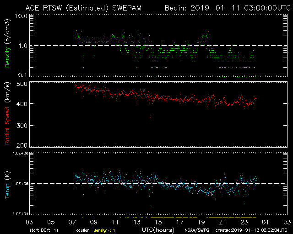Click the 'start DOY: 11' label

[44, 230]
